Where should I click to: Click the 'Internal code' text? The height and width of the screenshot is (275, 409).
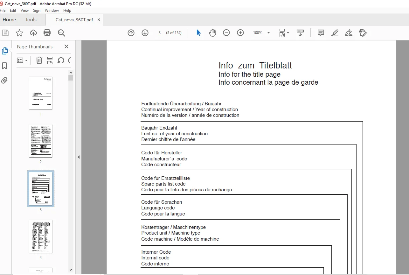pos(155,258)
